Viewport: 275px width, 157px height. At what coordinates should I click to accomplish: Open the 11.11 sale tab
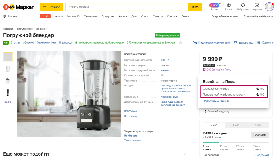coord(45,16)
